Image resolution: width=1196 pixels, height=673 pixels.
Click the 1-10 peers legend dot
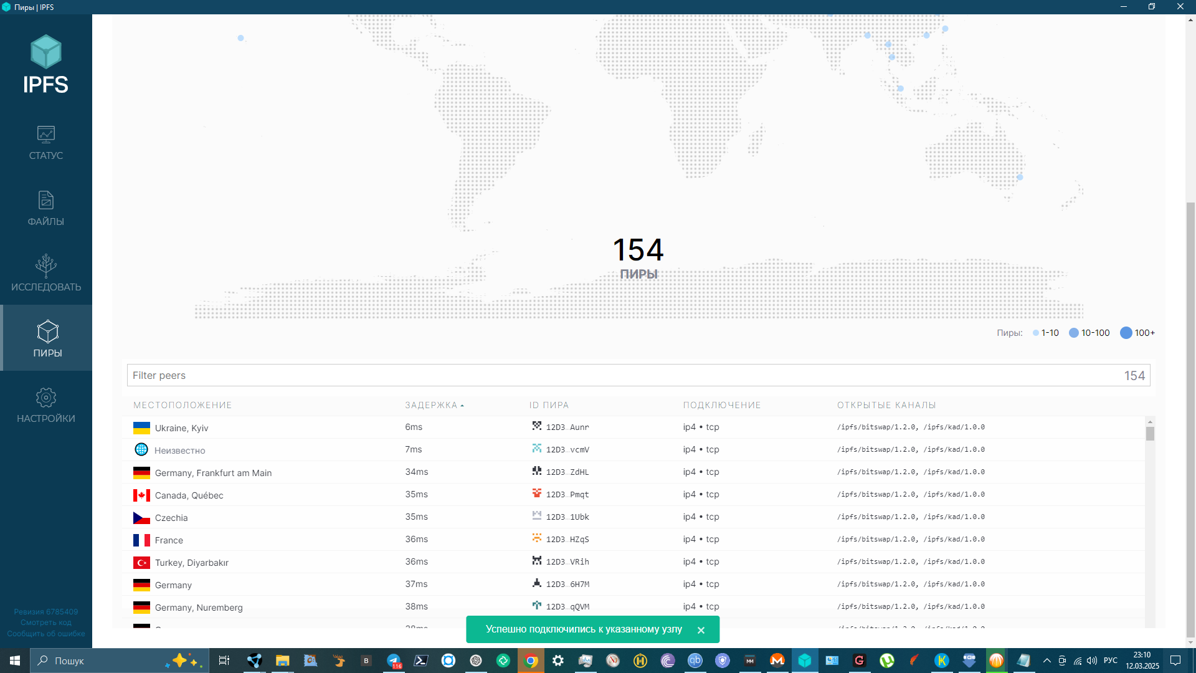tap(1036, 333)
